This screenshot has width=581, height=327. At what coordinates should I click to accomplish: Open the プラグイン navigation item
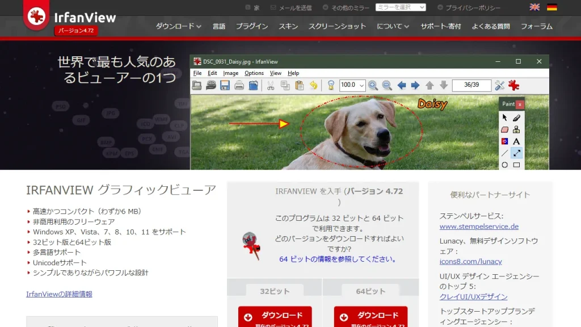click(252, 26)
